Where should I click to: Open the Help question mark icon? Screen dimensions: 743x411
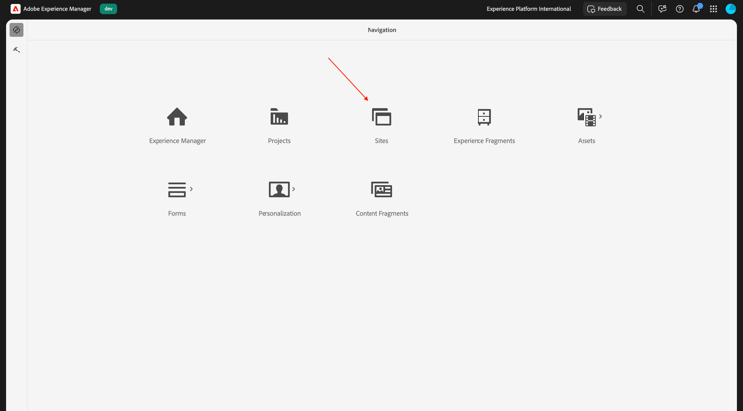tap(680, 9)
